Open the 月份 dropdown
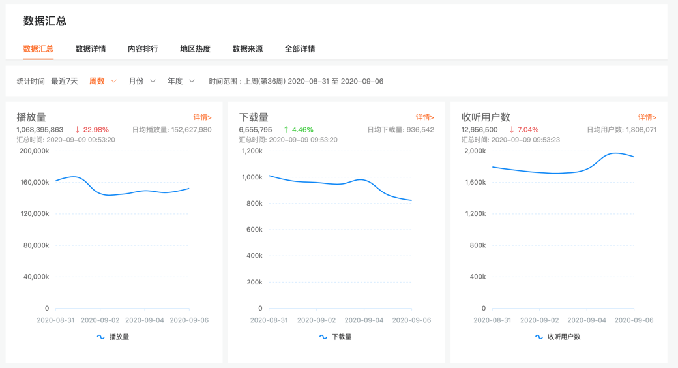The image size is (678, 368). (x=142, y=82)
